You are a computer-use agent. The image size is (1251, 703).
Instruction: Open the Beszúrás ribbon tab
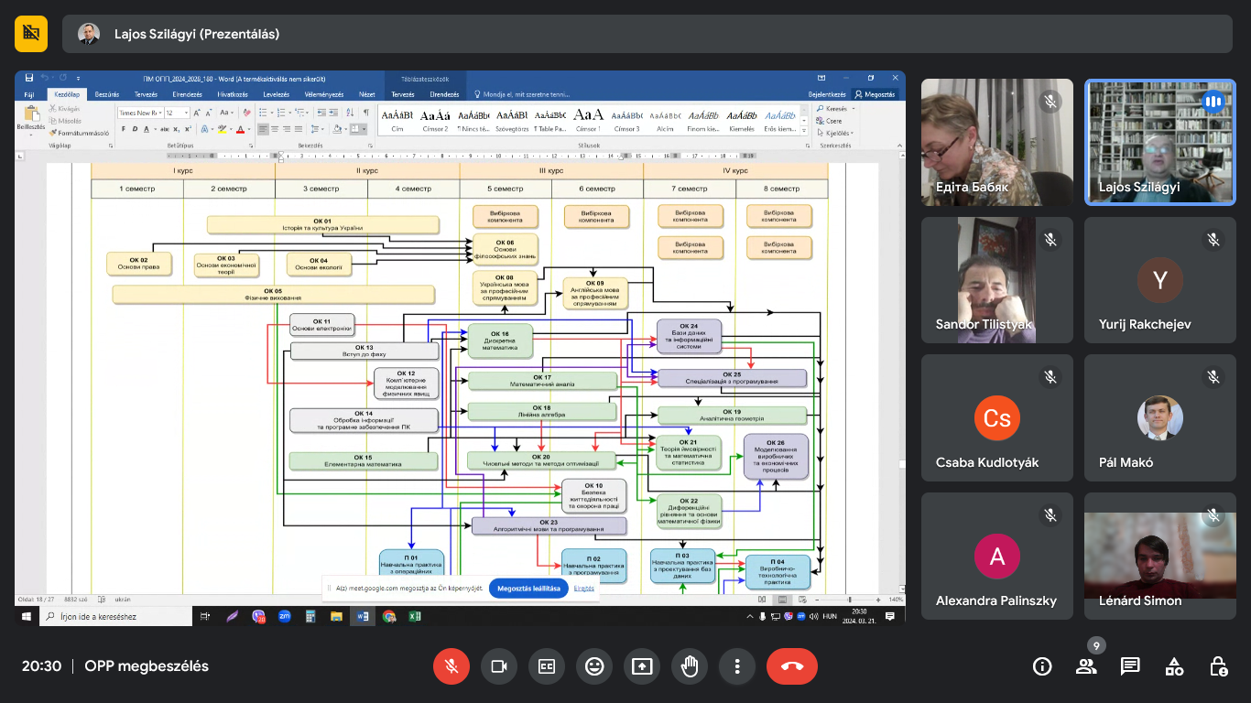[x=107, y=94]
